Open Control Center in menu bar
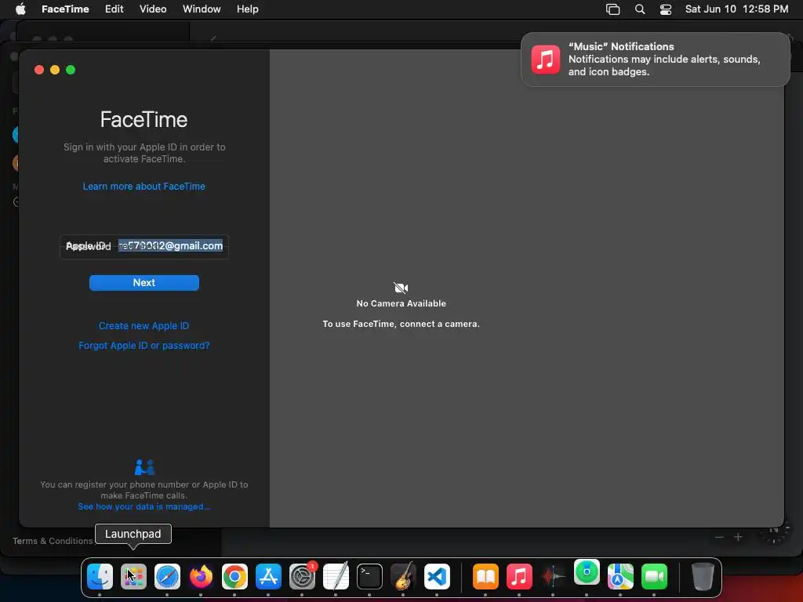Image resolution: width=803 pixels, height=602 pixels. (665, 9)
